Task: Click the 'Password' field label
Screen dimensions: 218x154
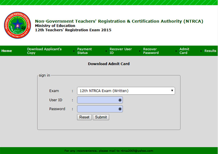Action: coord(57,109)
